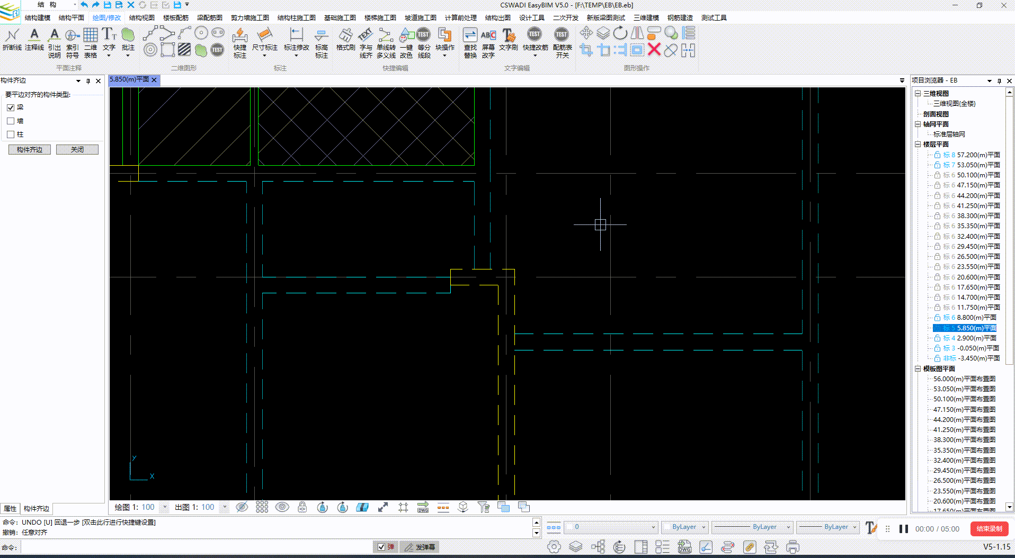Collapse the 楼层平面 tree node

[918, 145]
